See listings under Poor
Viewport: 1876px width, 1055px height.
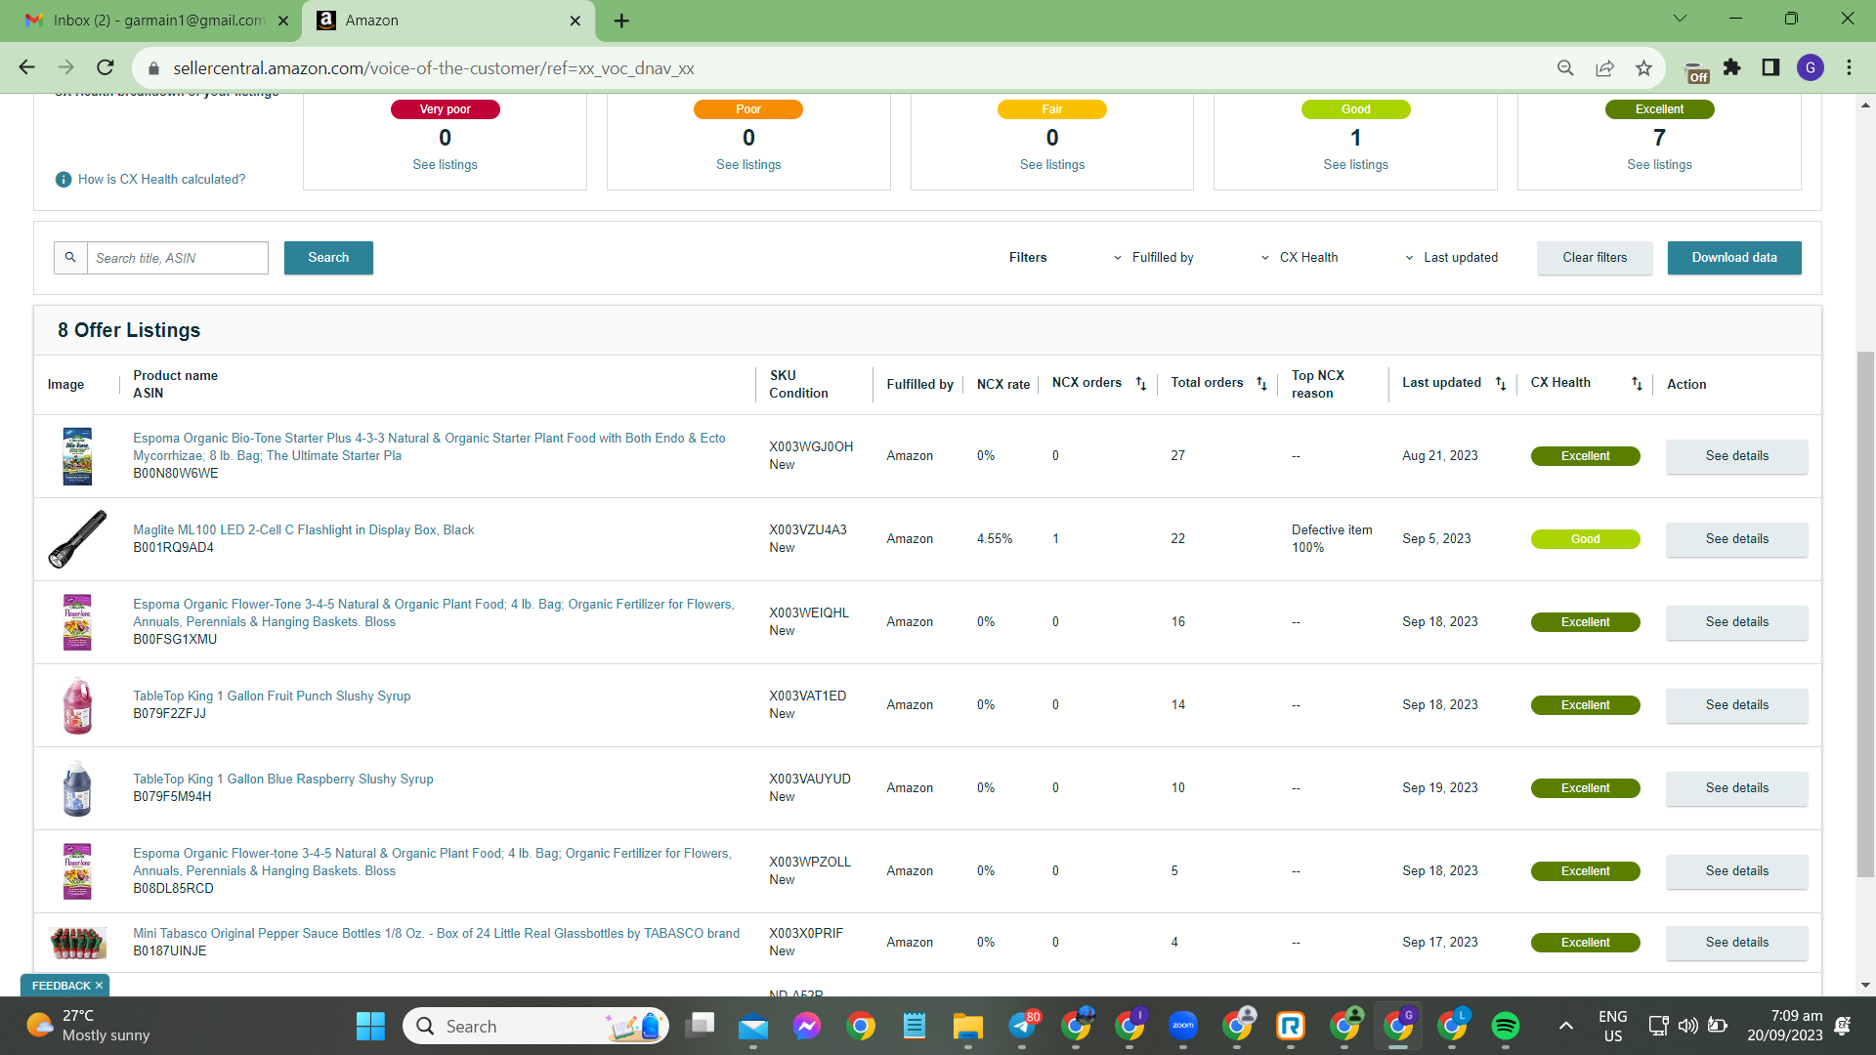748,165
